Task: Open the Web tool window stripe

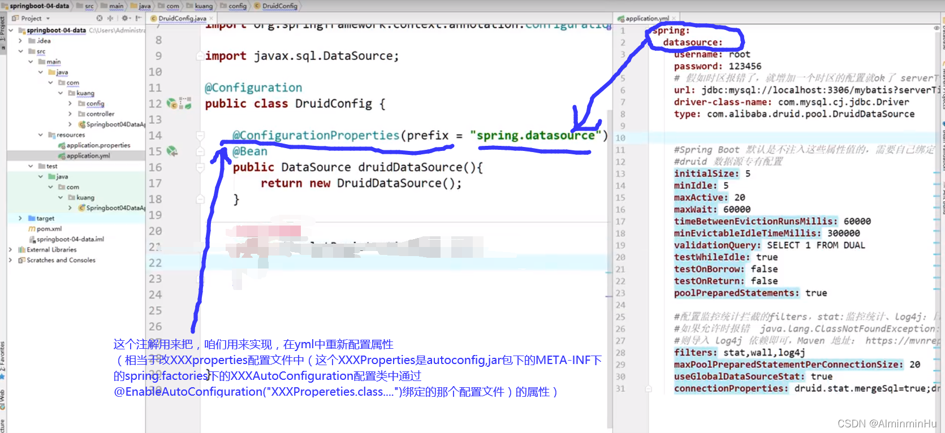Action: tap(3, 399)
